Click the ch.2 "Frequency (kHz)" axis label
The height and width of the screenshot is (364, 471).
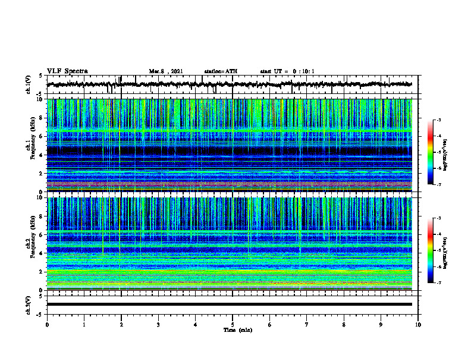click(x=33, y=237)
